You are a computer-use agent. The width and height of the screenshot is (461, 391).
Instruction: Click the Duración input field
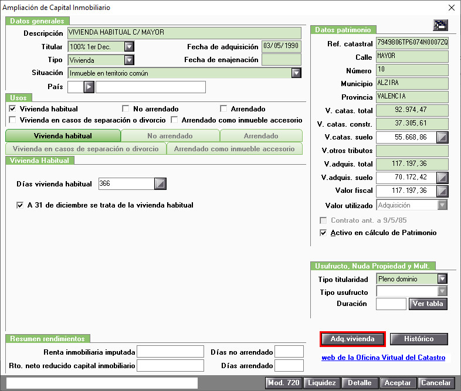(391, 304)
